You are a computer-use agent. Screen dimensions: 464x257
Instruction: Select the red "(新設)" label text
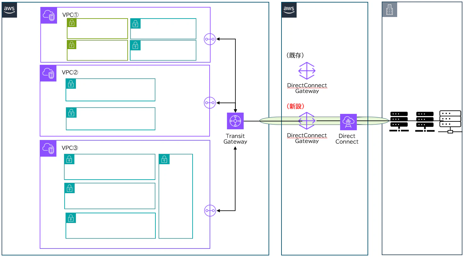[x=295, y=106]
